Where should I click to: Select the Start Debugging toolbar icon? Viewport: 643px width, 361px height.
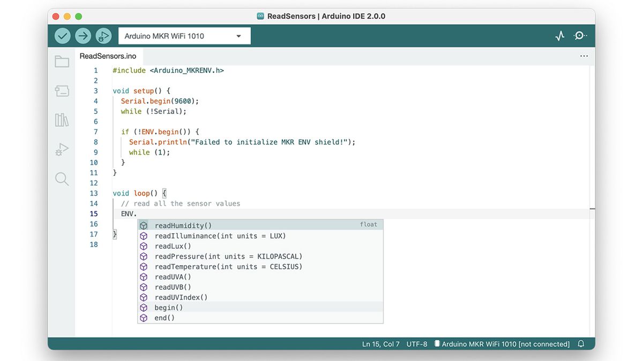103,35
